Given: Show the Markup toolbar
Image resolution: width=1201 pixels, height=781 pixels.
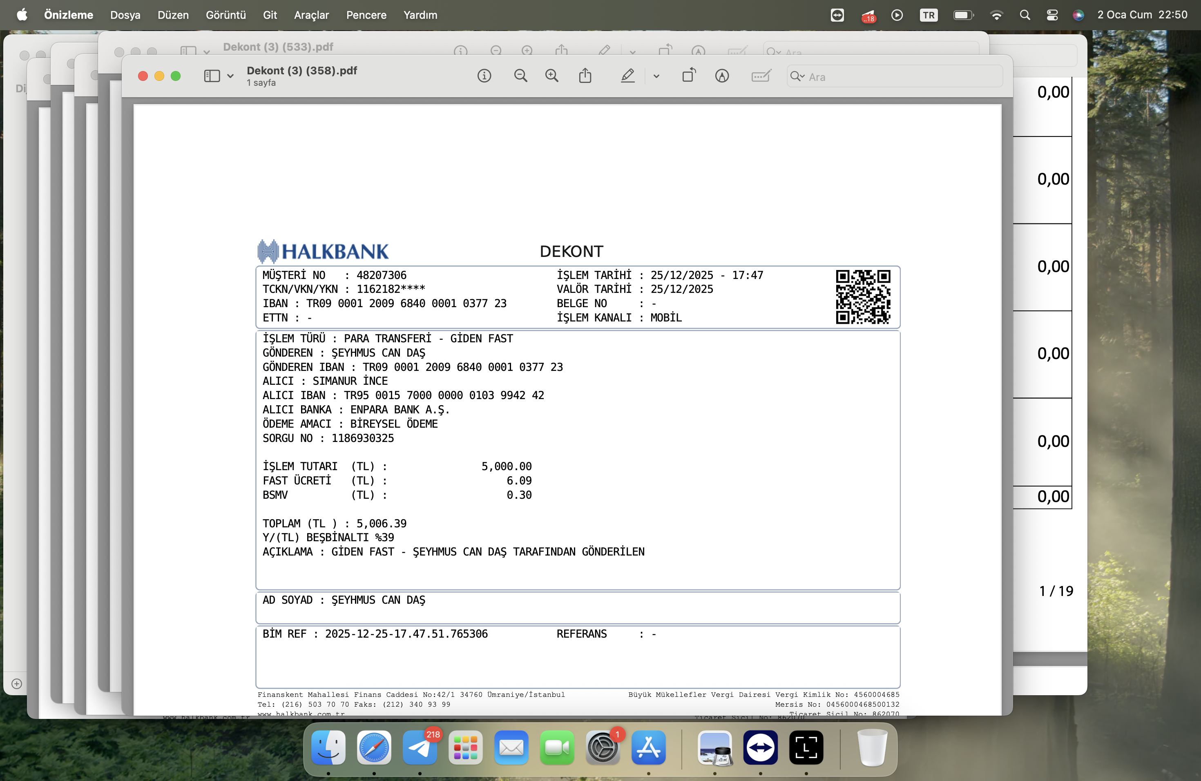Looking at the screenshot, I should 722,76.
